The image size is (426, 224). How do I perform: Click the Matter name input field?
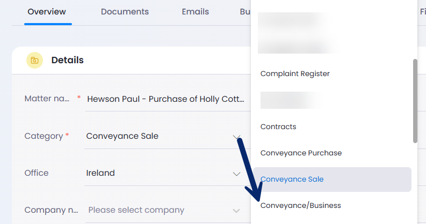click(x=168, y=99)
